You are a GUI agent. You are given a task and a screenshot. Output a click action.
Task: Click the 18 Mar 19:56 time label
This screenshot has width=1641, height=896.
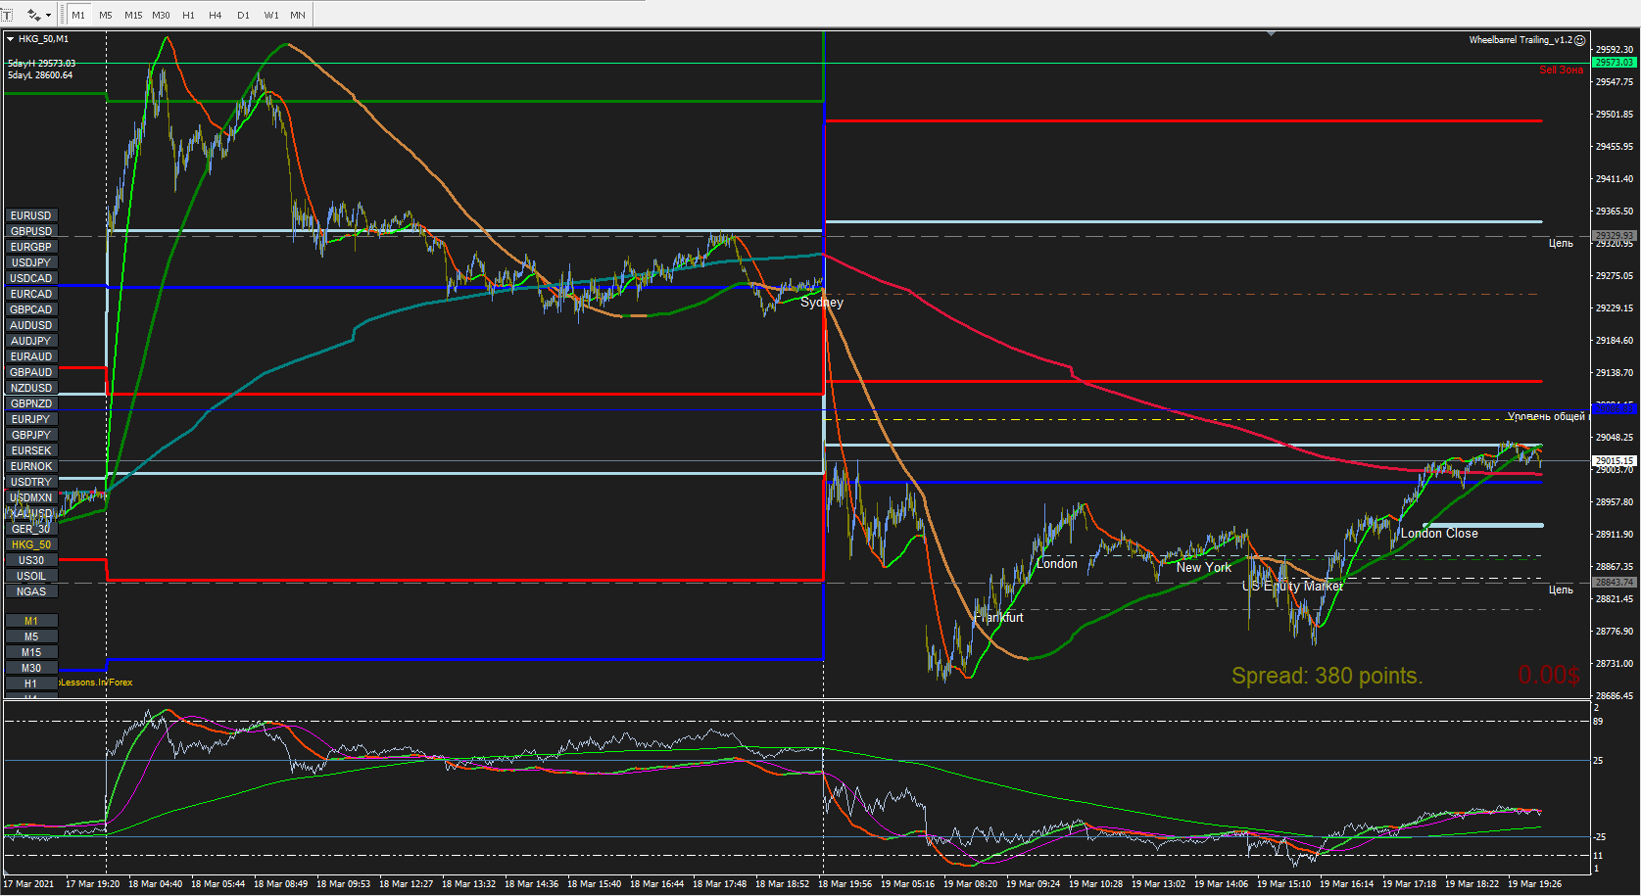tap(845, 883)
